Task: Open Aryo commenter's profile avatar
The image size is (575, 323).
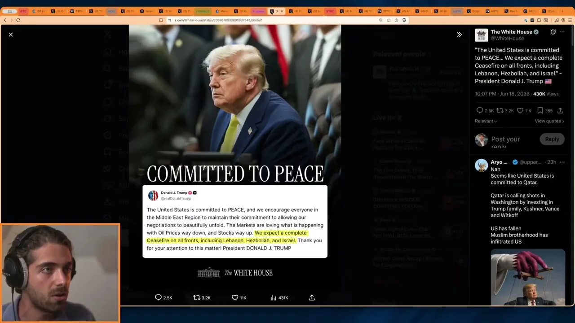Action: pos(481,165)
